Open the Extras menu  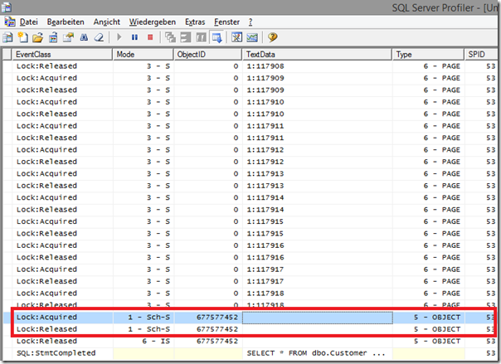[x=195, y=22]
